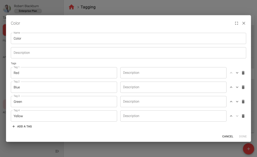Click the Tag 3 Green name field
Viewport: 257px width, 157px height.
pos(64,102)
